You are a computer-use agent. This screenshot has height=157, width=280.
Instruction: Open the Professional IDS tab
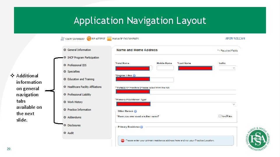pos(77,65)
